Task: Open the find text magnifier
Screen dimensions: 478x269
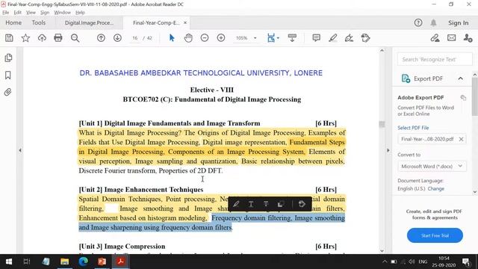Action: tap(75, 38)
